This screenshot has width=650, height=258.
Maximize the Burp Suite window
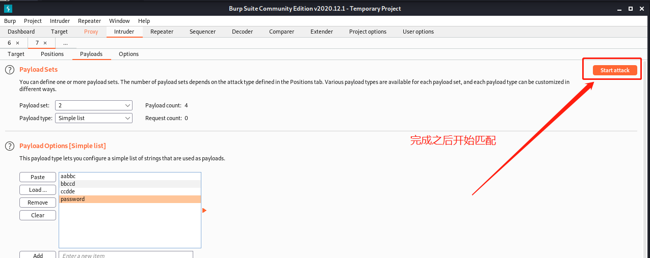click(631, 9)
